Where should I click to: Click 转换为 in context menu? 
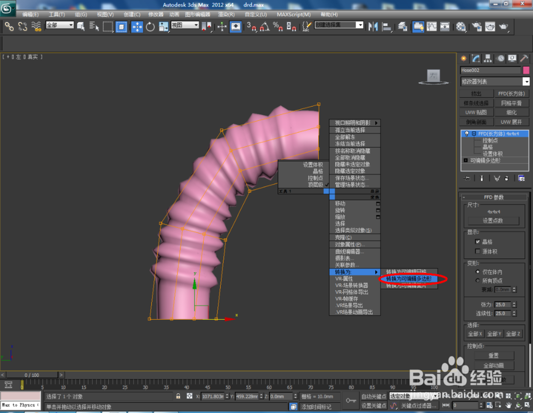[x=355, y=272]
